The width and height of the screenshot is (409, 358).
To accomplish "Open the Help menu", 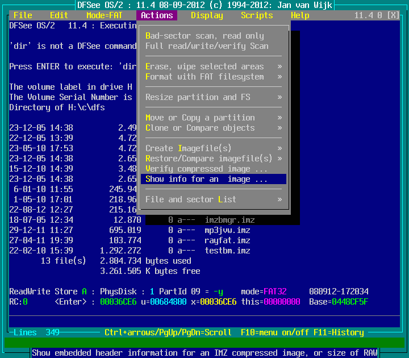I will [300, 15].
